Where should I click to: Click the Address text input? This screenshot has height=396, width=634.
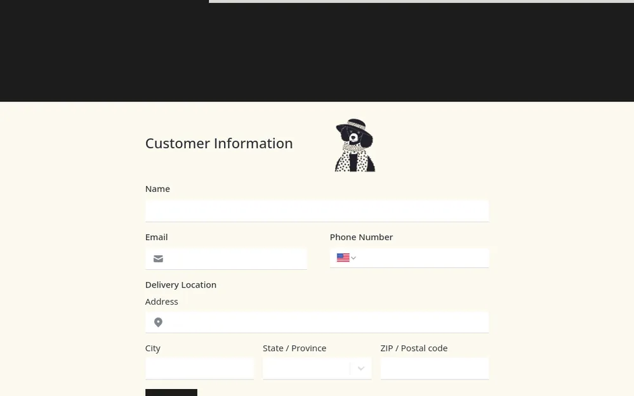coord(327,323)
